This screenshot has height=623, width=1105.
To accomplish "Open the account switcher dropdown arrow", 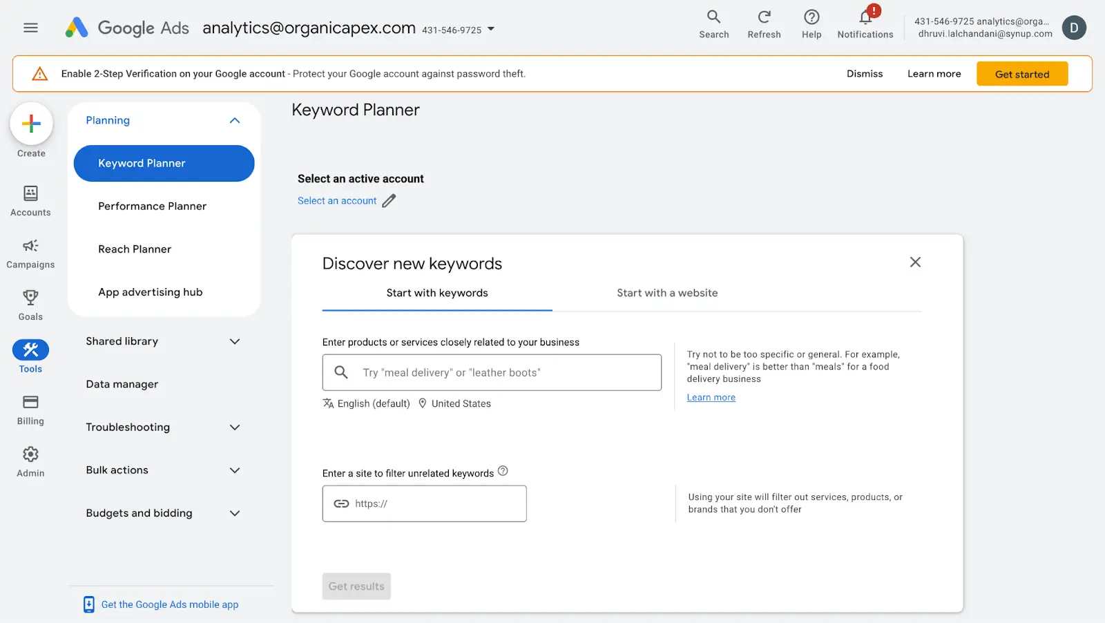I will point(491,29).
